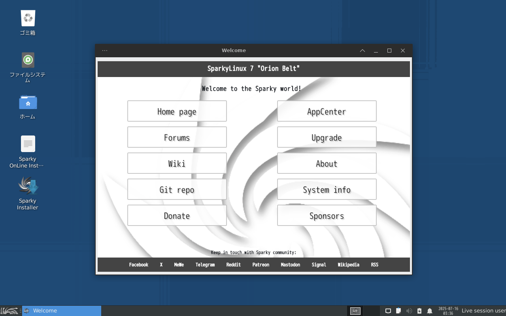Click the workspace switcher thumbnail in the taskbar
The height and width of the screenshot is (316, 506).
tap(355, 311)
